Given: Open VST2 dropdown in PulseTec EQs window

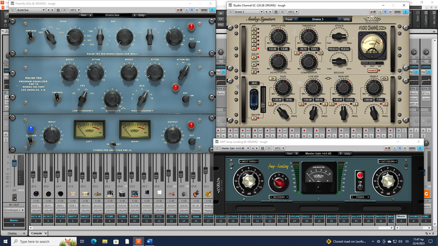Looking at the screenshot, I should point(79,10).
